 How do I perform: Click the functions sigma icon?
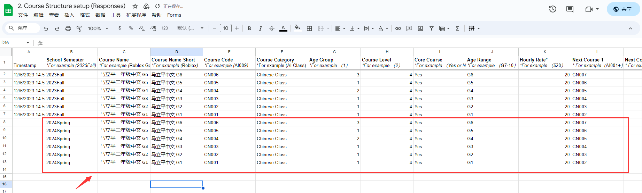click(457, 28)
